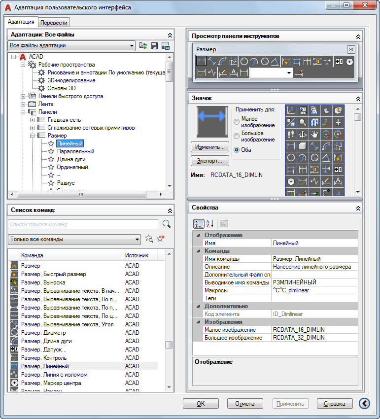Create a new command with star icon

(x=161, y=239)
